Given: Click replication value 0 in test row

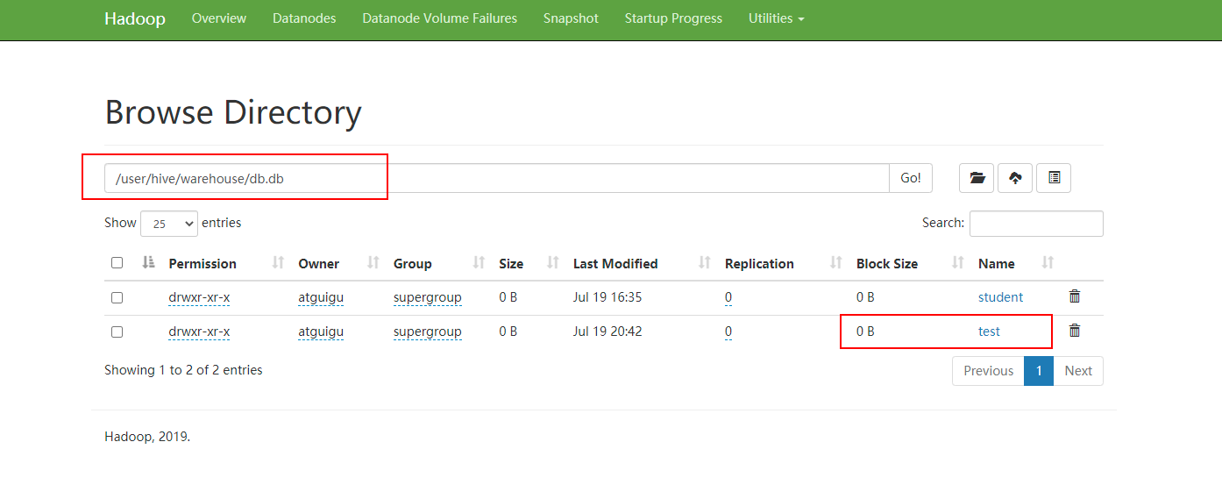Looking at the screenshot, I should coord(728,332).
